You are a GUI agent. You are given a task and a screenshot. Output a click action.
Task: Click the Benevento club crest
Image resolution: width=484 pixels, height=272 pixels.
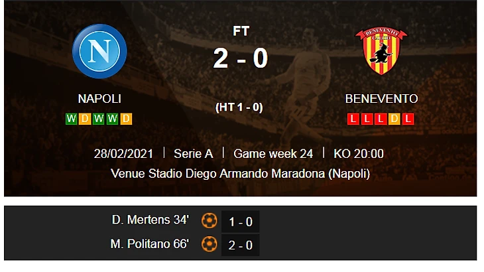click(x=381, y=51)
